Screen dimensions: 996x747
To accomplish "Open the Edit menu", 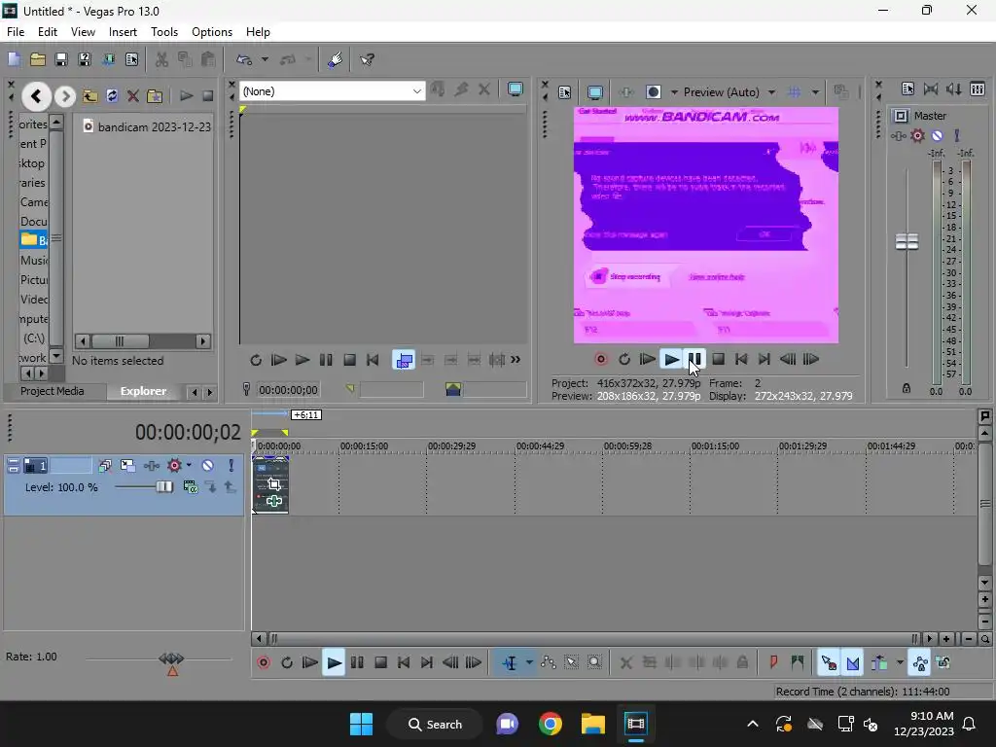I will pyautogui.click(x=48, y=32).
